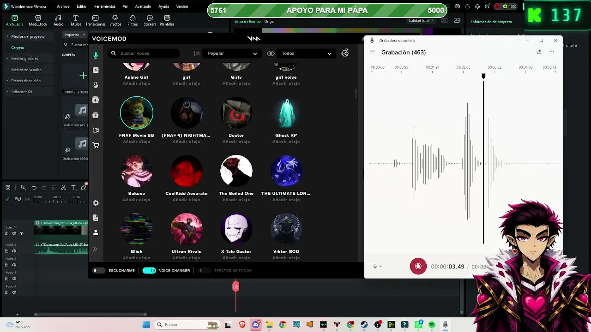The image size is (591, 332).
Task: Open Voicemod voicebox microphone tab
Action: pyautogui.click(x=96, y=55)
